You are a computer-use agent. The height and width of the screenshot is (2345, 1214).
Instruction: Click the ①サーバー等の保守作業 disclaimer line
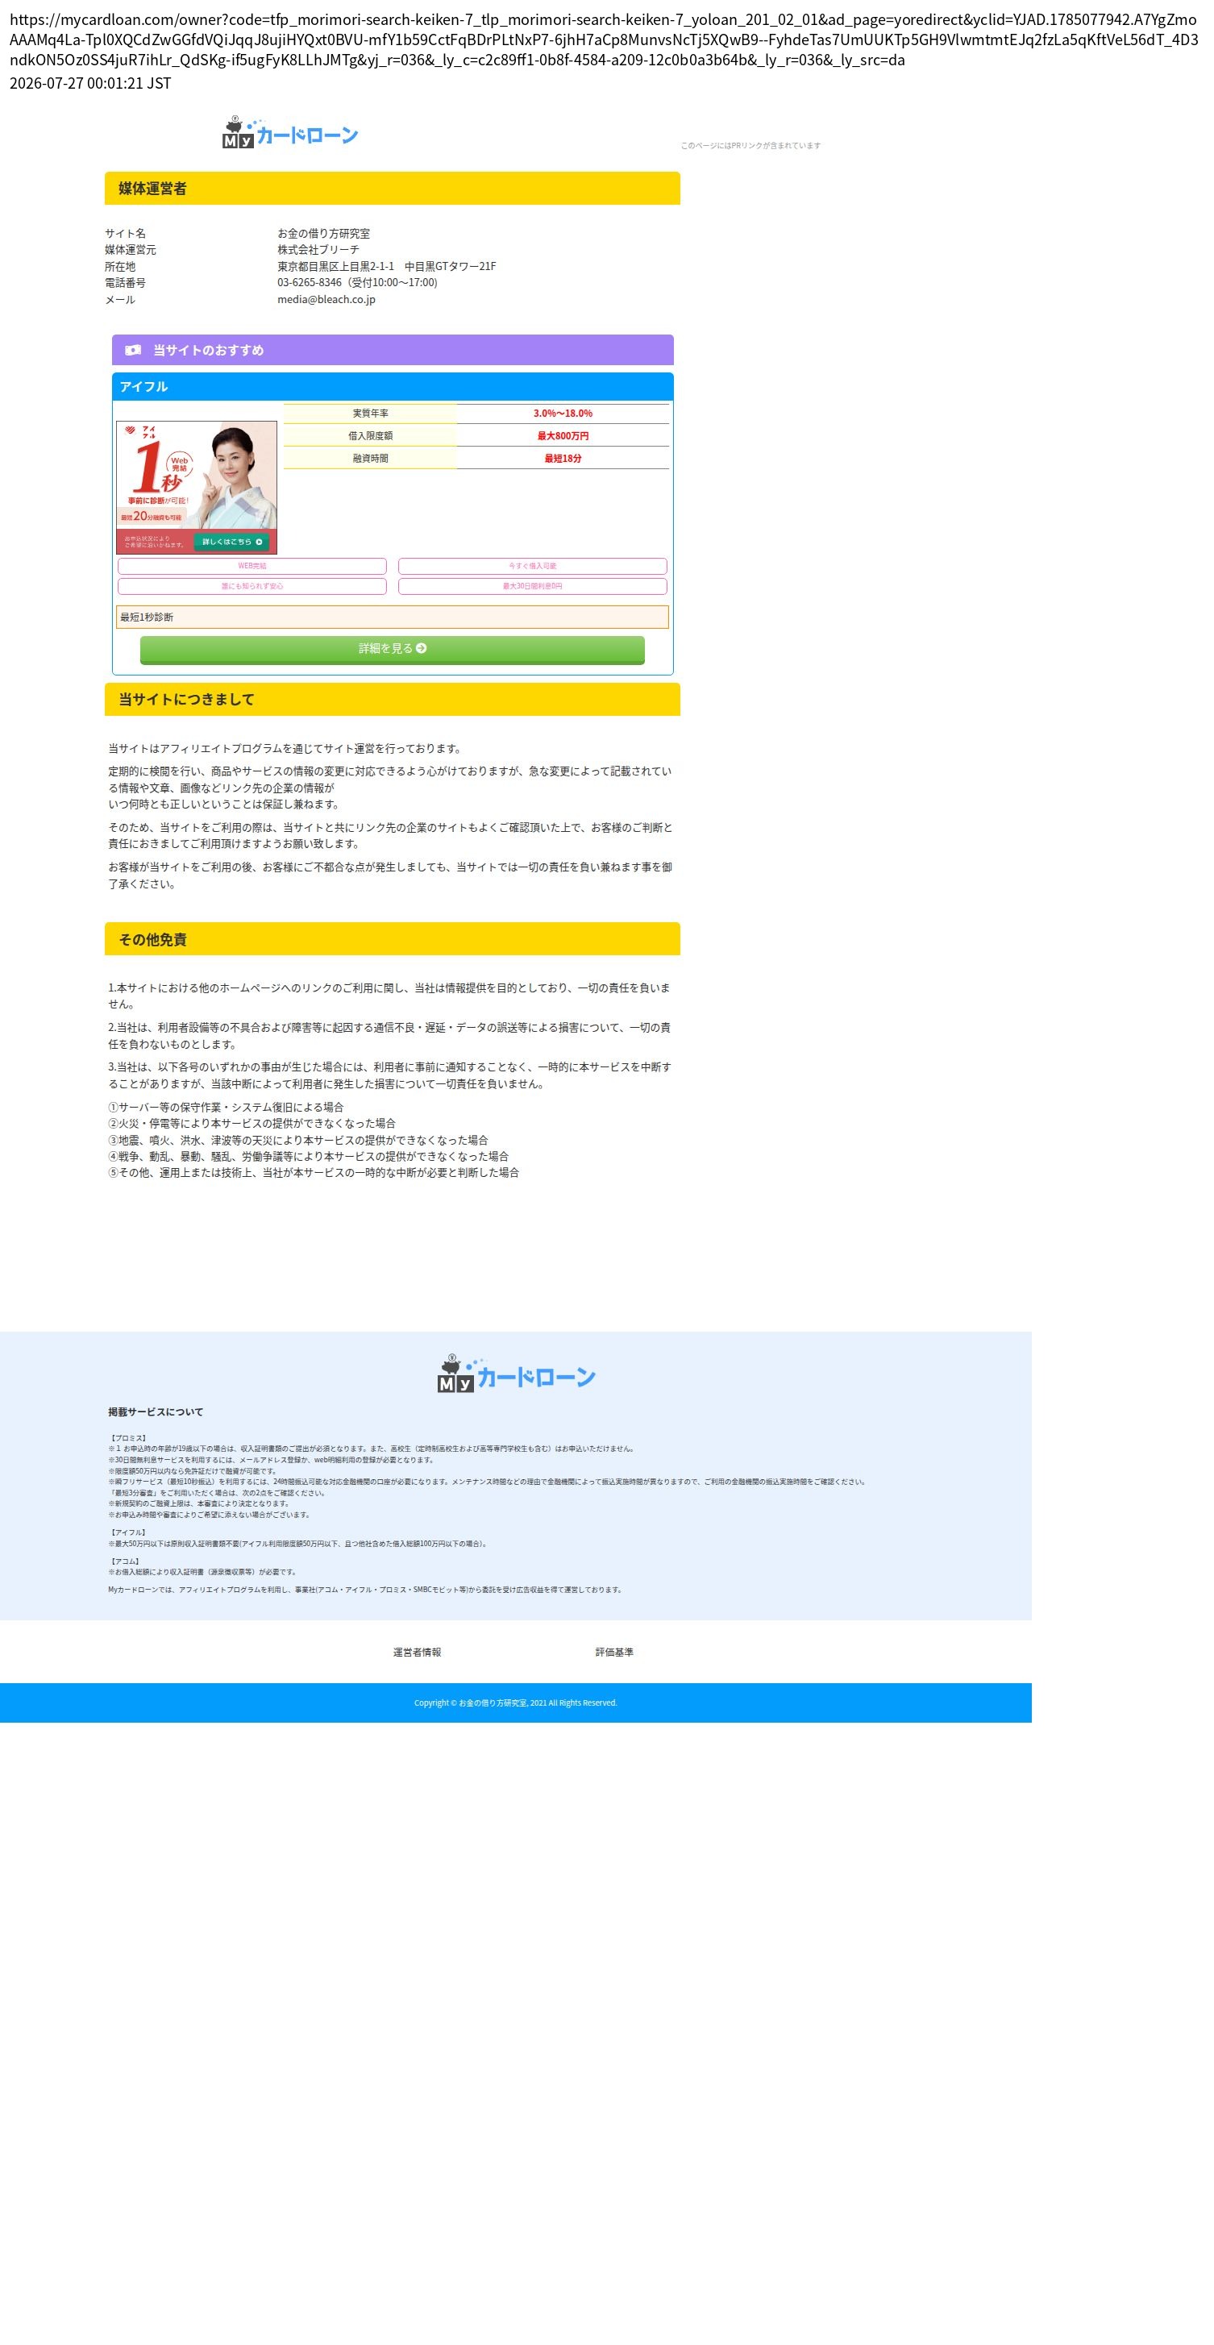(x=226, y=1107)
